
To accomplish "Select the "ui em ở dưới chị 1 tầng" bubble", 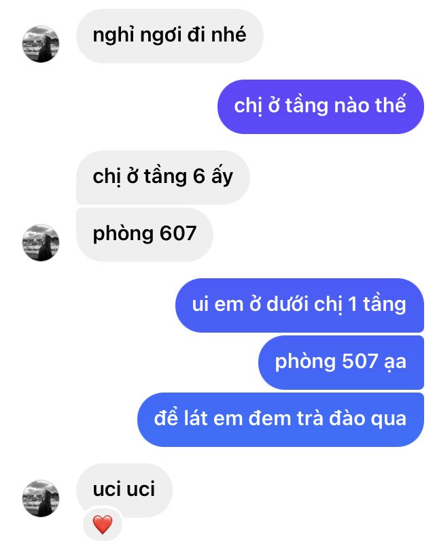I will 300,305.
